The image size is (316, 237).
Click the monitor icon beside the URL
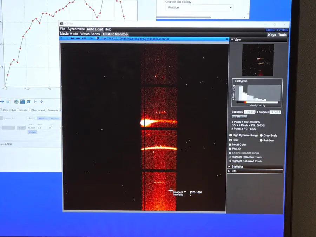point(97,38)
